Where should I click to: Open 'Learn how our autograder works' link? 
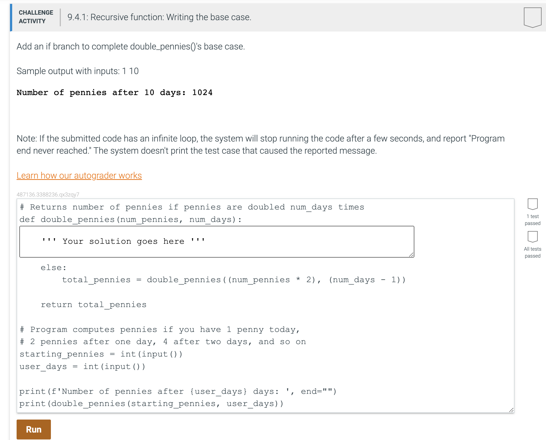tap(79, 176)
